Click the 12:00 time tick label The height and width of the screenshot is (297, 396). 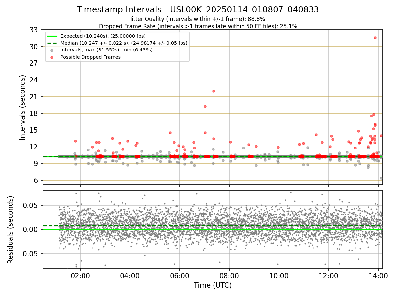[x=329, y=275]
